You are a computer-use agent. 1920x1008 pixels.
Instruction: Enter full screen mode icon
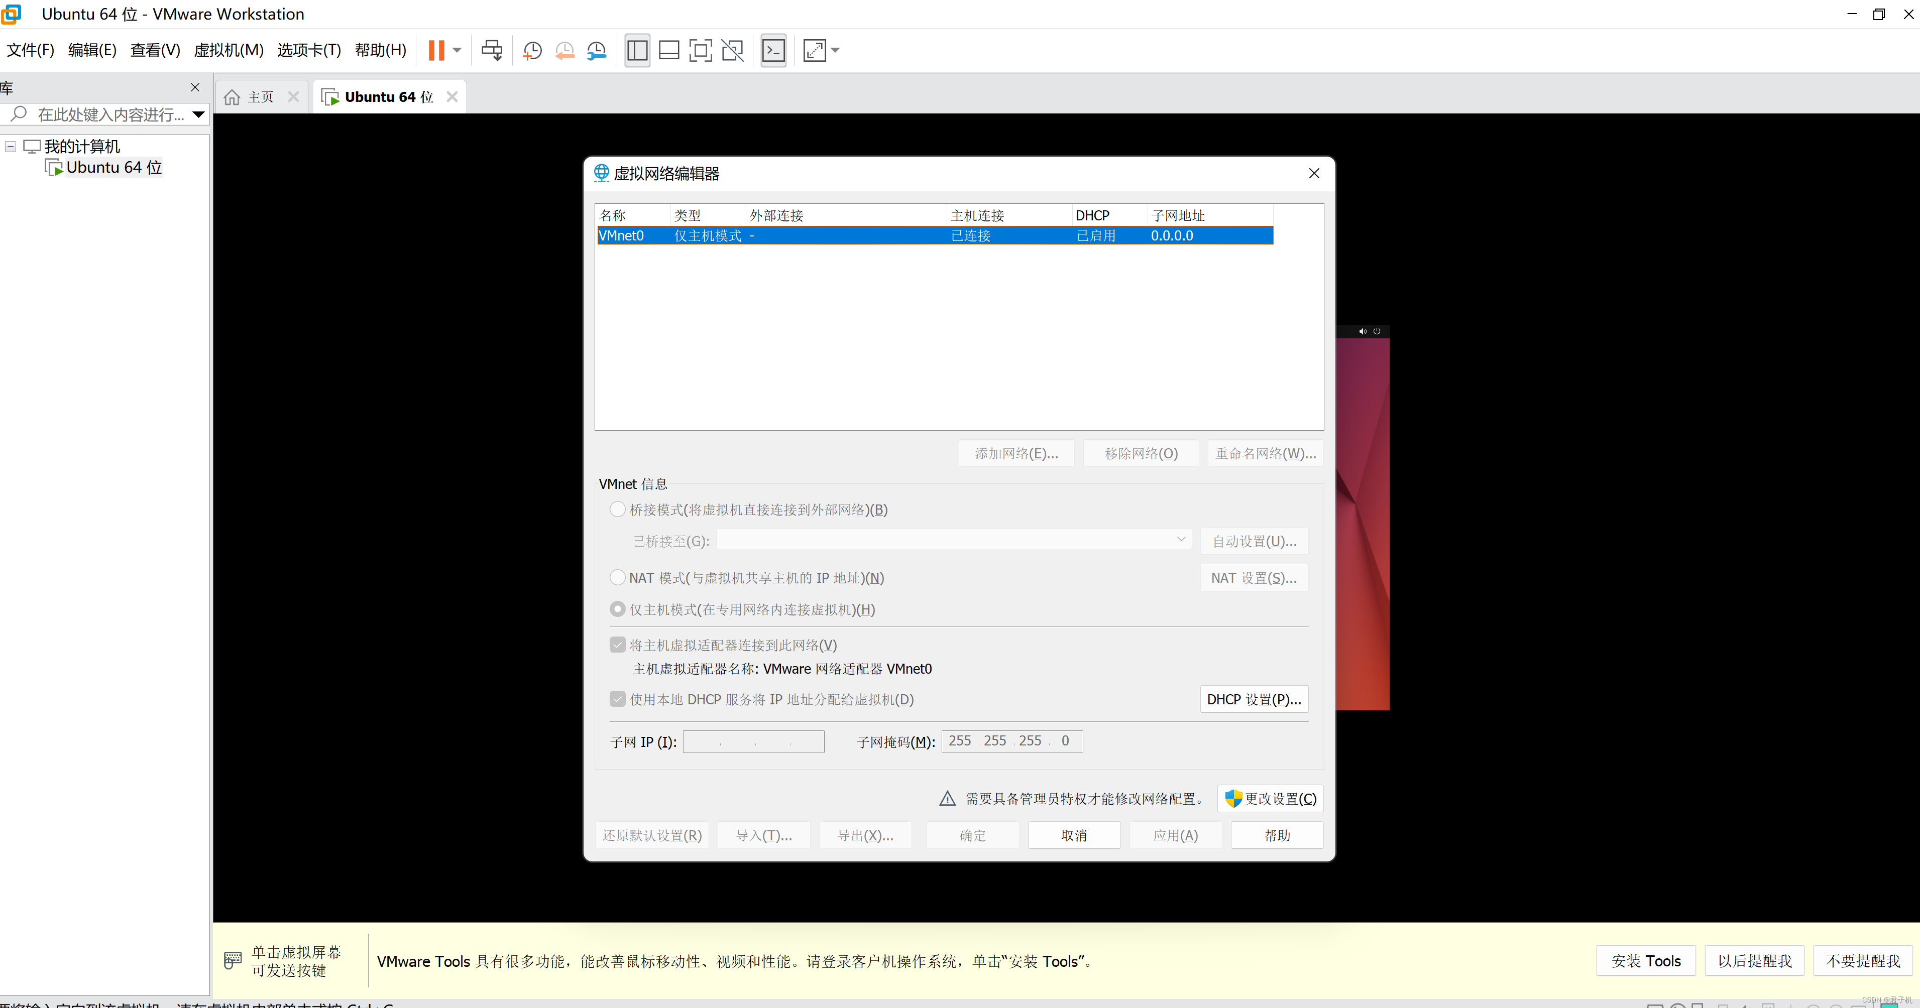700,51
